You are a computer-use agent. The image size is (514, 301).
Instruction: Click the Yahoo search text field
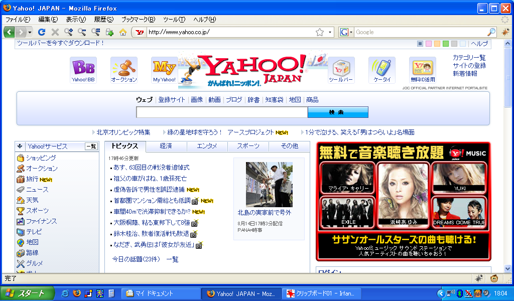click(x=222, y=112)
